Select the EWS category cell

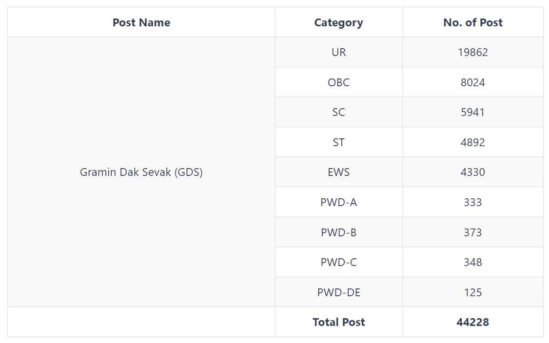coord(338,172)
